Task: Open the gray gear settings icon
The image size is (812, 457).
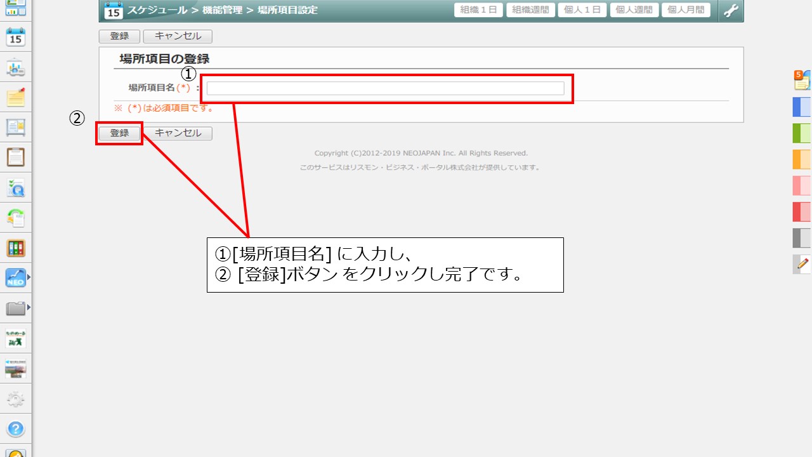Action: coord(15,399)
